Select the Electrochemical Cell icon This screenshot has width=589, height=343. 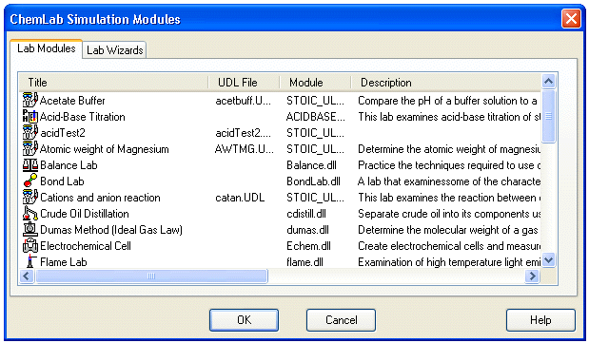coord(30,246)
